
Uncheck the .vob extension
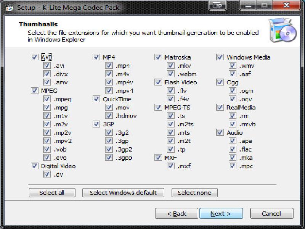pos(47,149)
